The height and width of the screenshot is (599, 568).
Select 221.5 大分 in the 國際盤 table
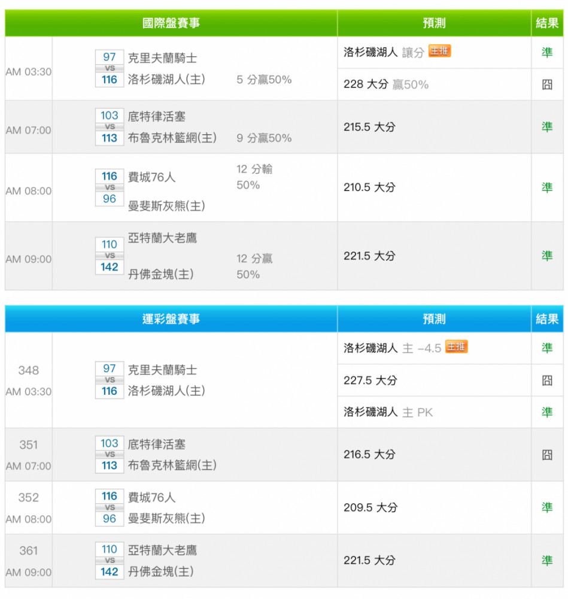pos(369,256)
